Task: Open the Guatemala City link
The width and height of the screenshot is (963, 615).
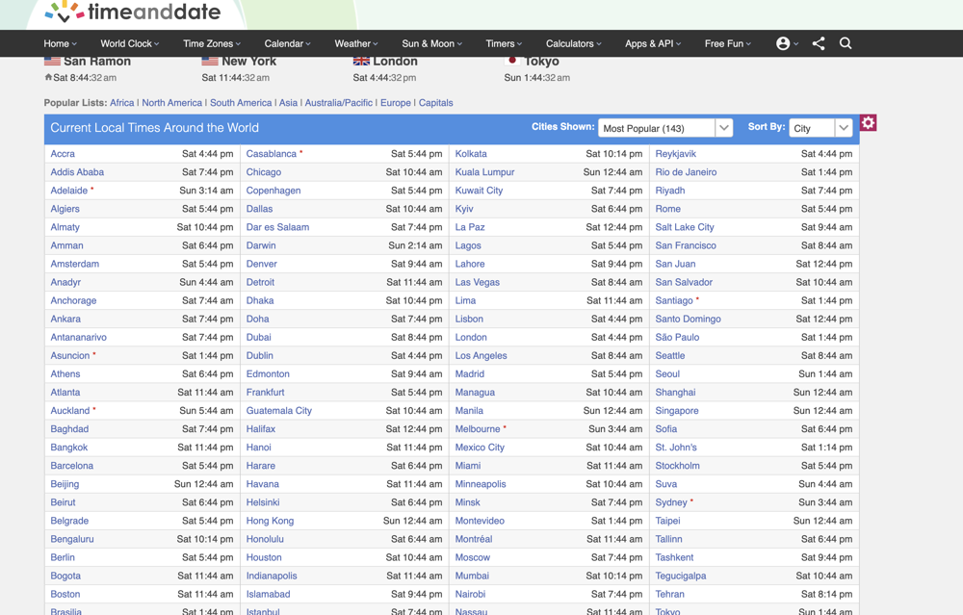Action: [x=279, y=411]
